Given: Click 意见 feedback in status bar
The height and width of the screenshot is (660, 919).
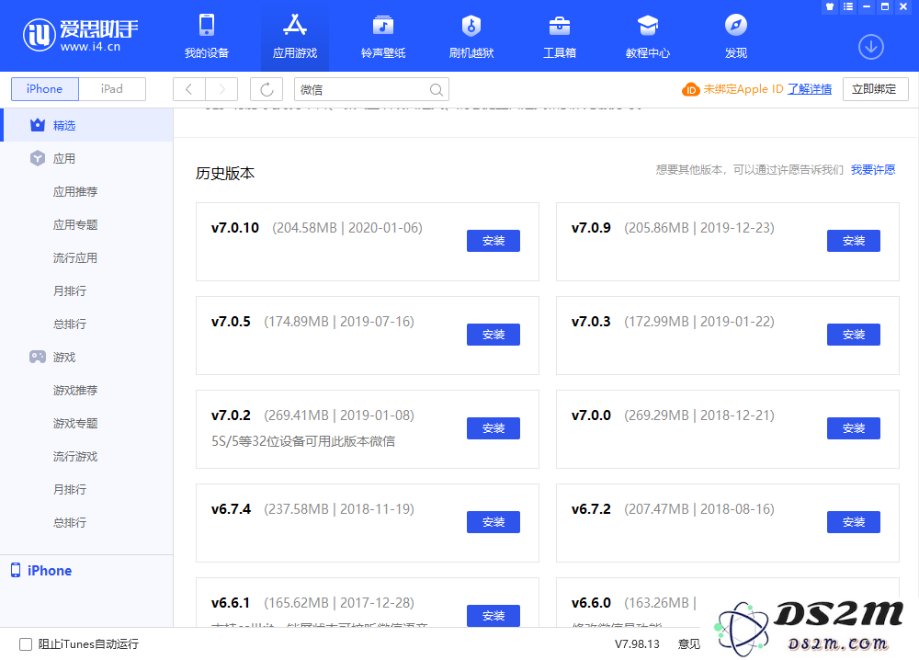Looking at the screenshot, I should tap(688, 644).
